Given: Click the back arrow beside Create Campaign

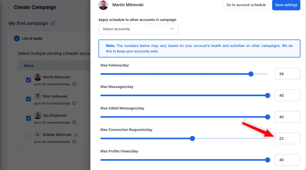Looking at the screenshot, I should pos(9,7).
